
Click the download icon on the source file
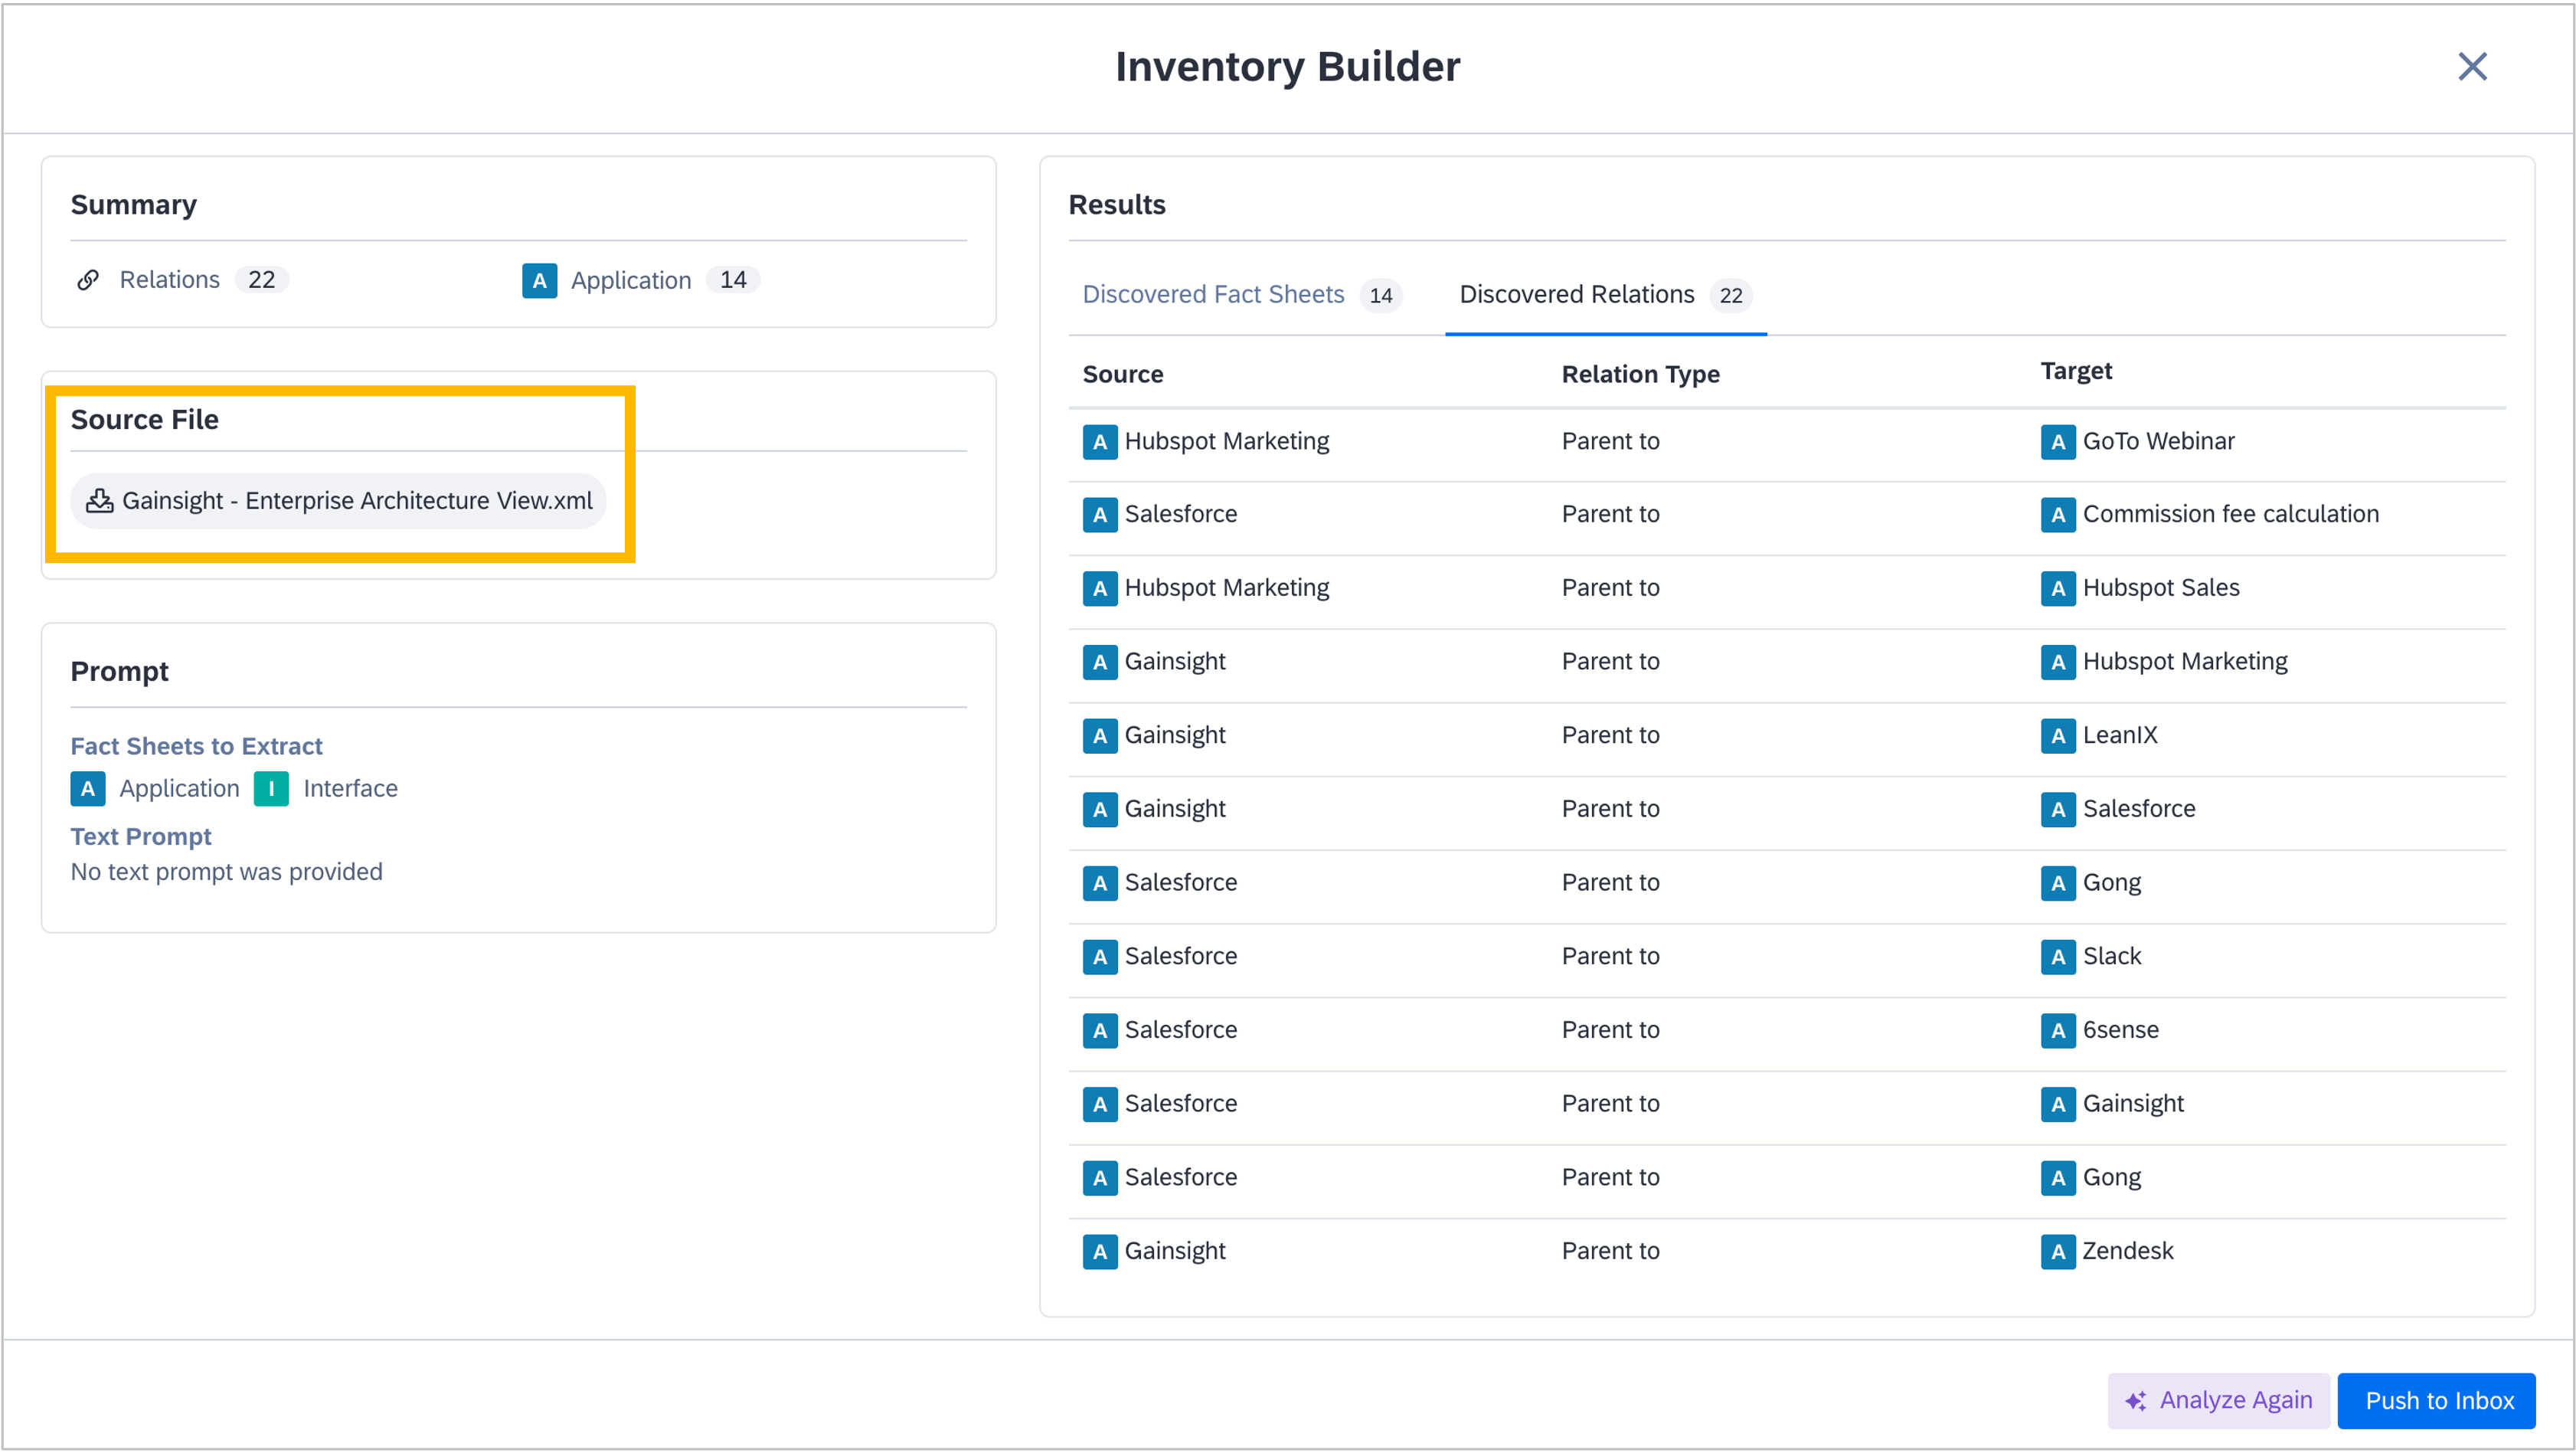(99, 501)
